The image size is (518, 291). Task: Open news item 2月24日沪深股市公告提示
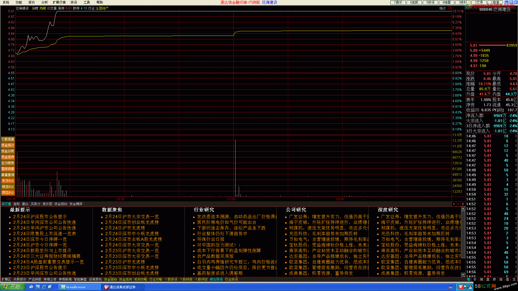point(40,217)
